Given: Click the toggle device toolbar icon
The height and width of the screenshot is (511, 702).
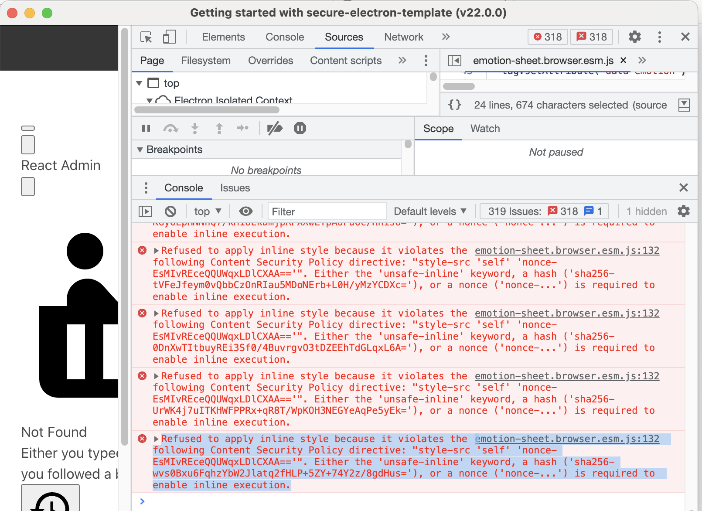Looking at the screenshot, I should pyautogui.click(x=170, y=37).
